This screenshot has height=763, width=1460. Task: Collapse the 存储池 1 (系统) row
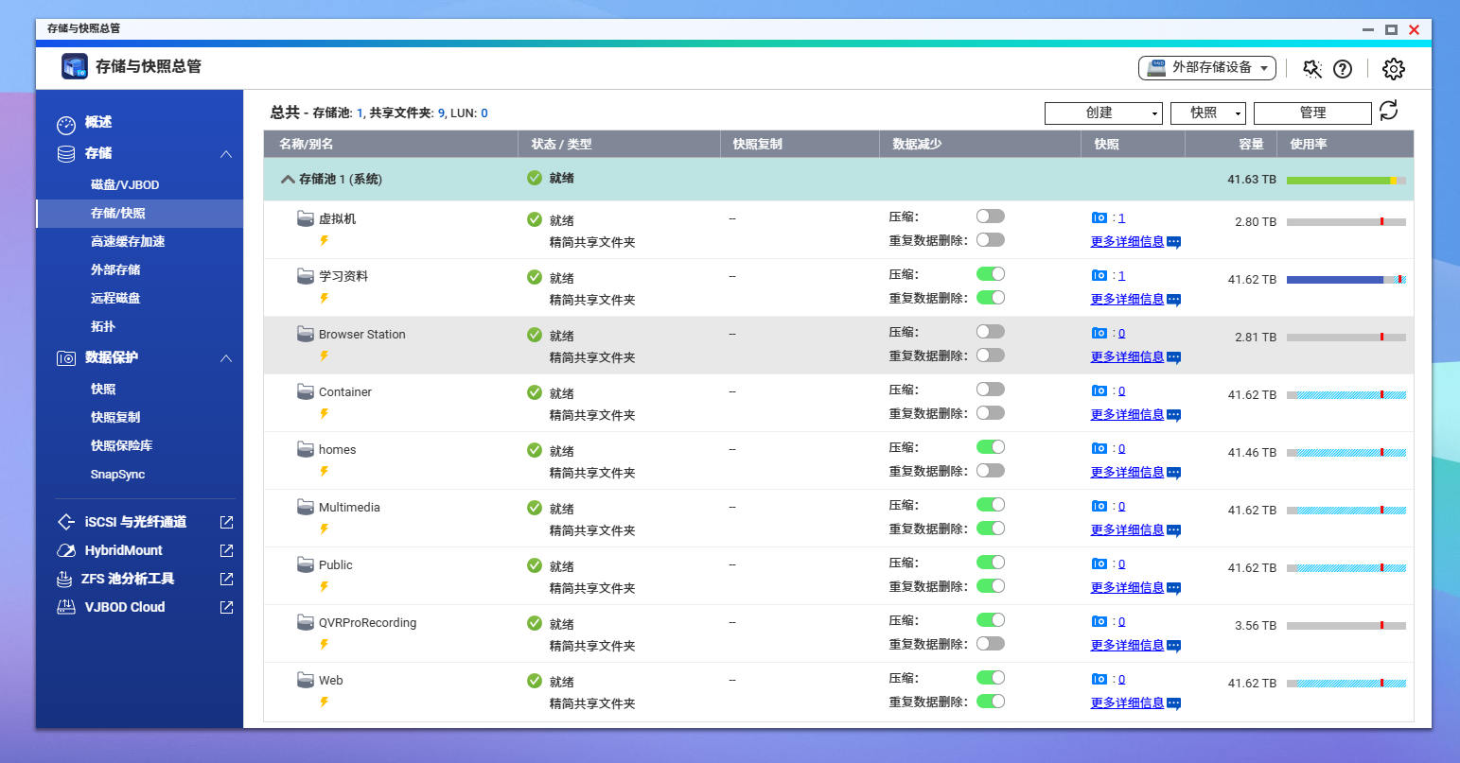click(x=288, y=180)
